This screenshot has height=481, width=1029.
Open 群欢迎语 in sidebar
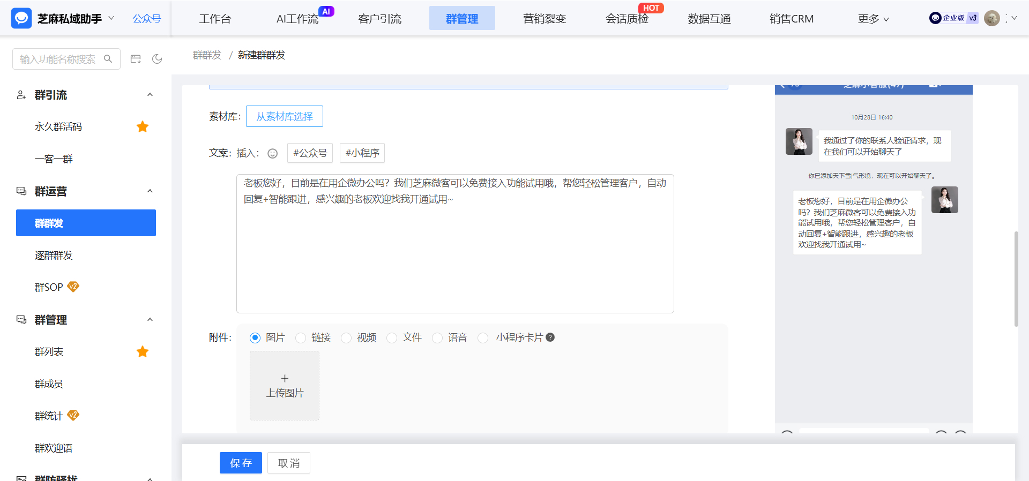[x=54, y=448]
